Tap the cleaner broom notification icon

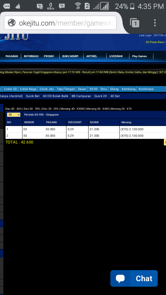[18, 6]
